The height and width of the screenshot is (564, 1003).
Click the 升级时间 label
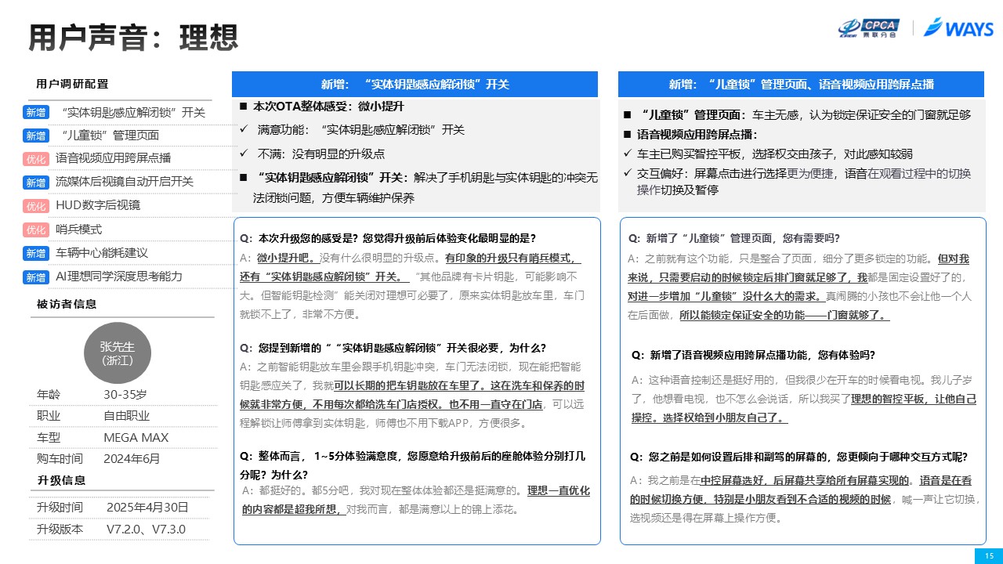[60, 507]
